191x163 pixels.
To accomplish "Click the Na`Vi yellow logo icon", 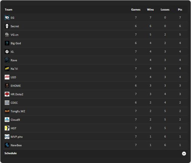I will pos(7,69).
